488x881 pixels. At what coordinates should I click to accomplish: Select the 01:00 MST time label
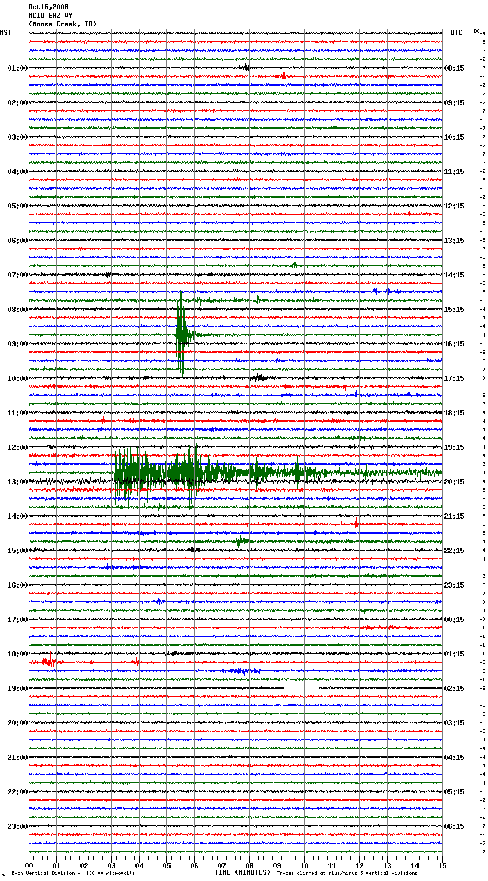(18, 68)
